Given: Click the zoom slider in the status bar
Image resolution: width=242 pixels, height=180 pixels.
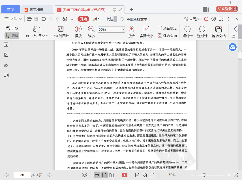Looking at the screenshot, I should 204,175.
